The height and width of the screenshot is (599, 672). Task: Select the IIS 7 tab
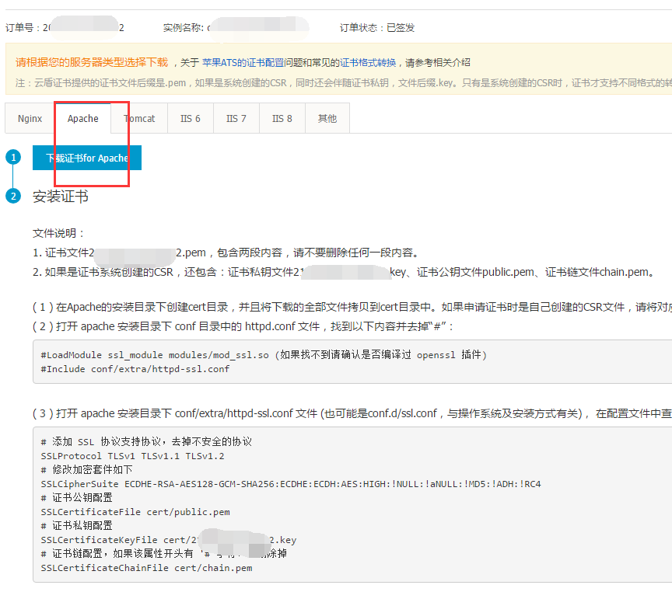pos(236,119)
